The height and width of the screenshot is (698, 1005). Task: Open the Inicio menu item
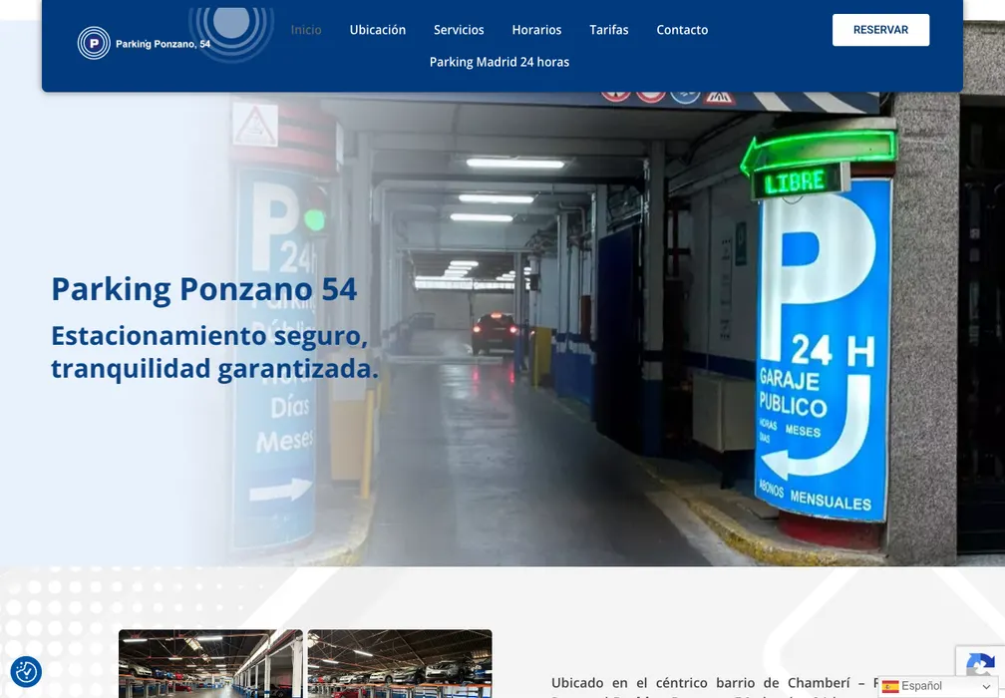click(x=306, y=30)
